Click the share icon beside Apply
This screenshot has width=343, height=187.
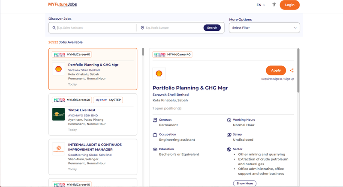click(292, 71)
